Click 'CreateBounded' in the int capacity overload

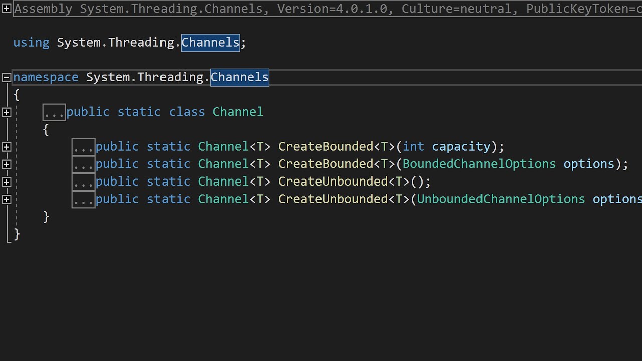(326, 146)
